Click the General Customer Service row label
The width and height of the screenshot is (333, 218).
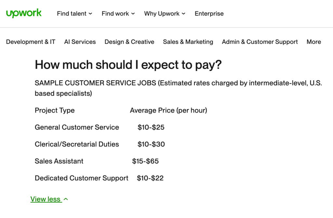tap(77, 127)
